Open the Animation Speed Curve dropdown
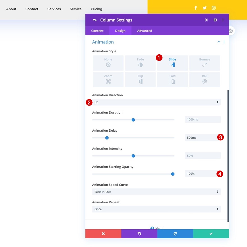 click(156, 192)
